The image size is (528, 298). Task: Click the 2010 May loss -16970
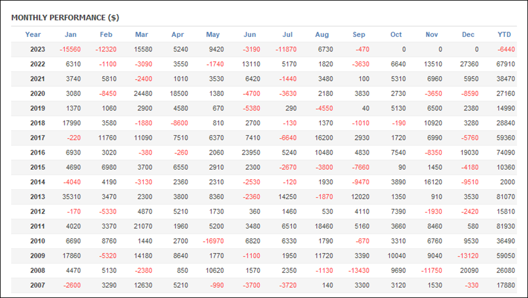(213, 241)
